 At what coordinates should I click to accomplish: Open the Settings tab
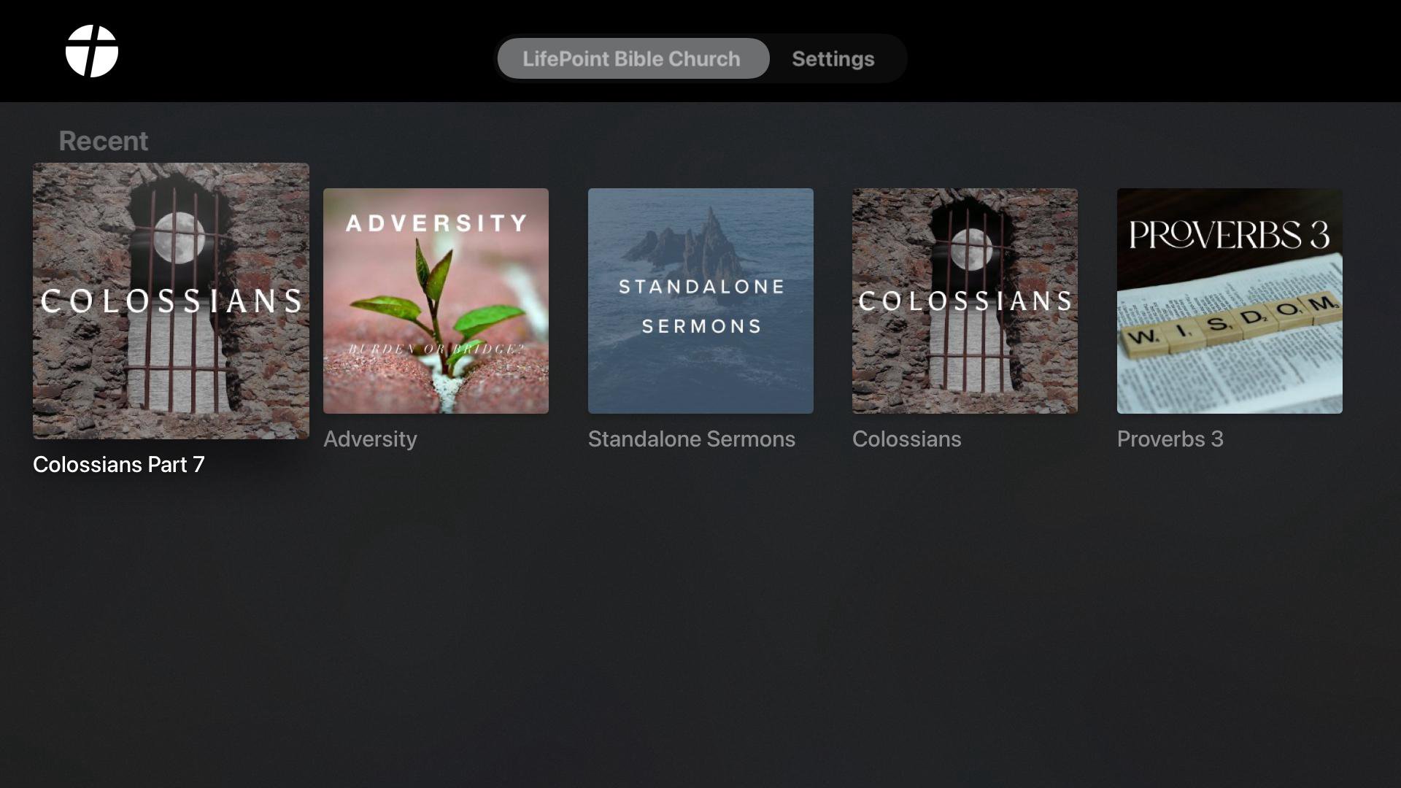click(x=833, y=58)
